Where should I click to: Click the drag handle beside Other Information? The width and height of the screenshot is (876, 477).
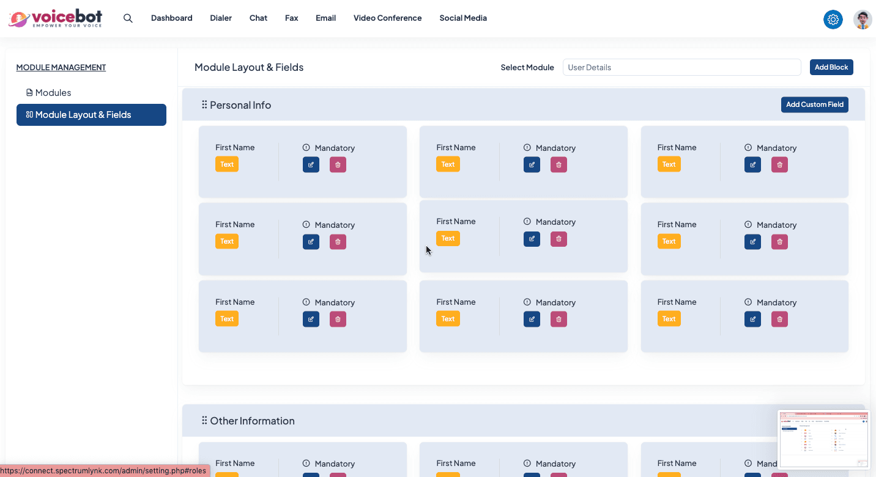(204, 421)
